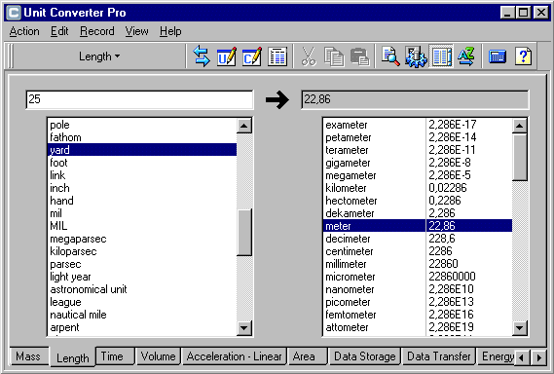The width and height of the screenshot is (554, 374).
Task: Click the conversion table list icon
Action: coord(277,56)
